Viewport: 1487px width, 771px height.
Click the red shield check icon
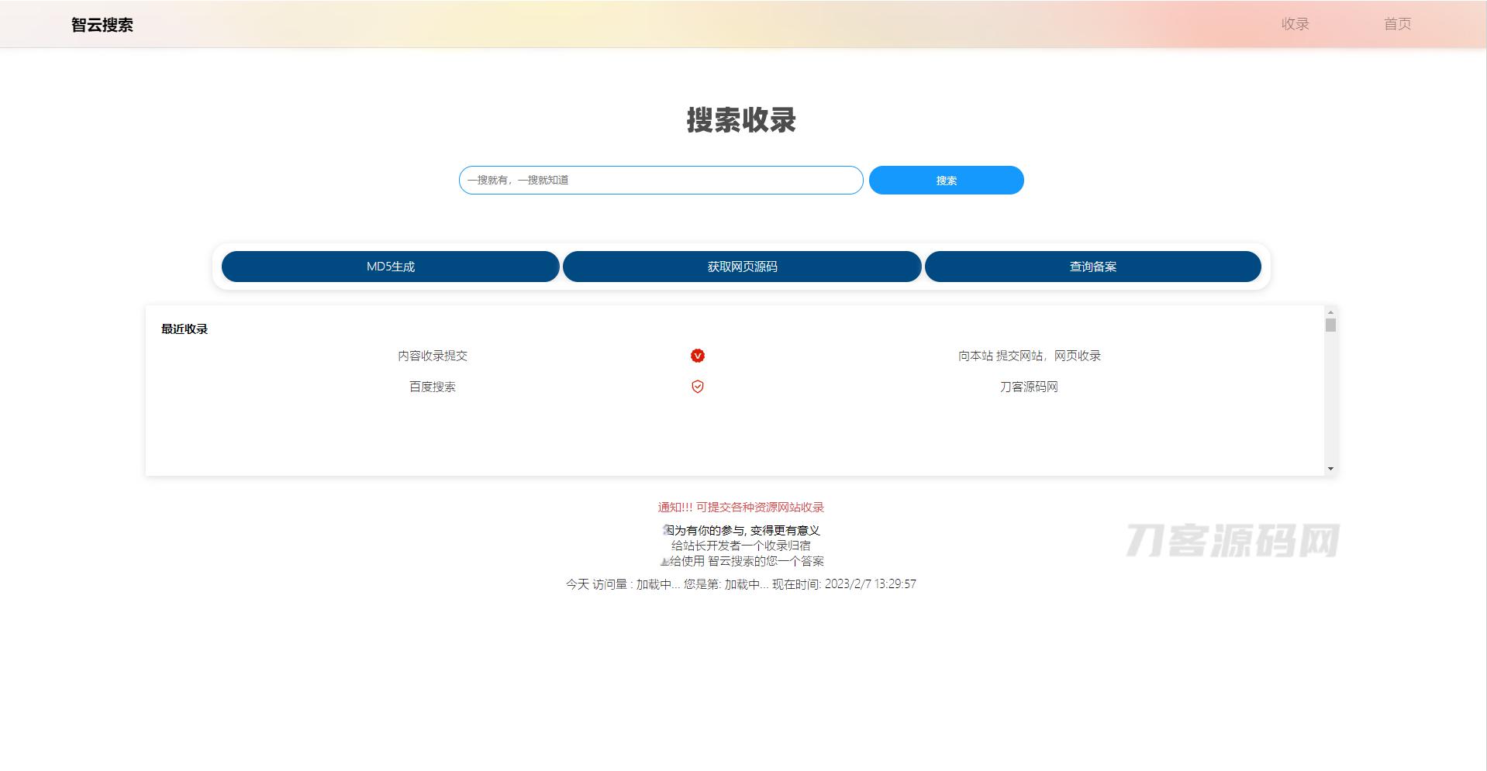pos(698,387)
